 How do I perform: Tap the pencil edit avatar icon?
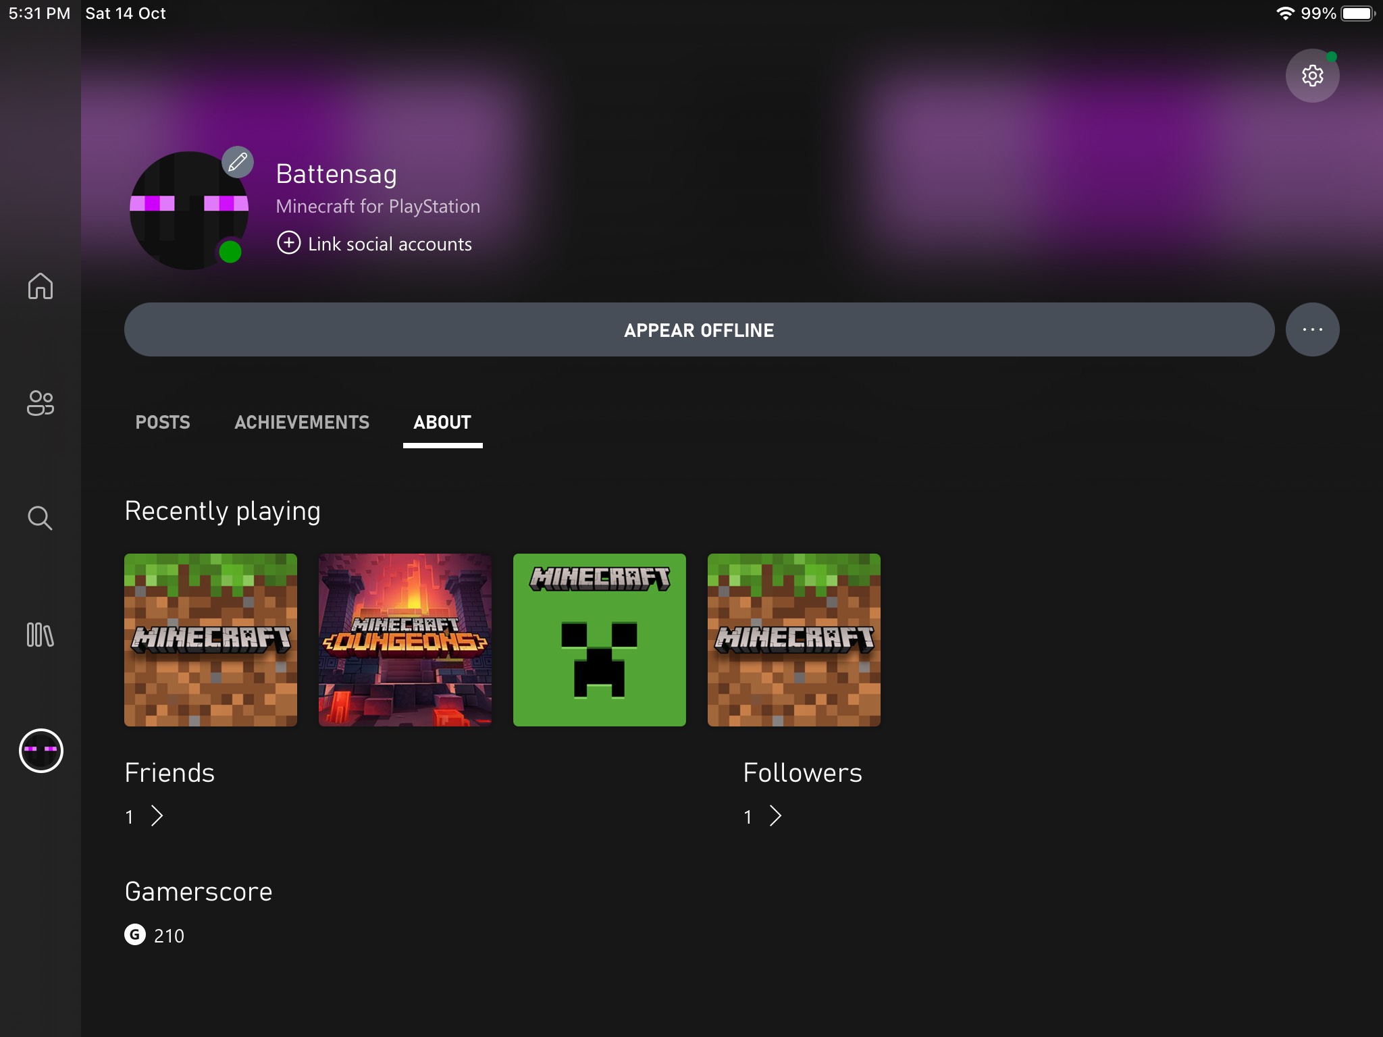click(x=238, y=162)
